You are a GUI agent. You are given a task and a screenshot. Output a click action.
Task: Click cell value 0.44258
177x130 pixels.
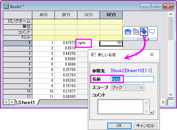(66, 54)
